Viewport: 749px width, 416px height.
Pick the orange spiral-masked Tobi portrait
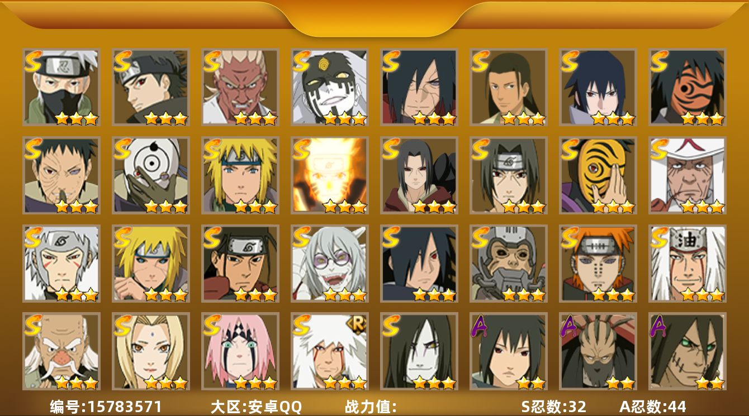tap(687, 87)
